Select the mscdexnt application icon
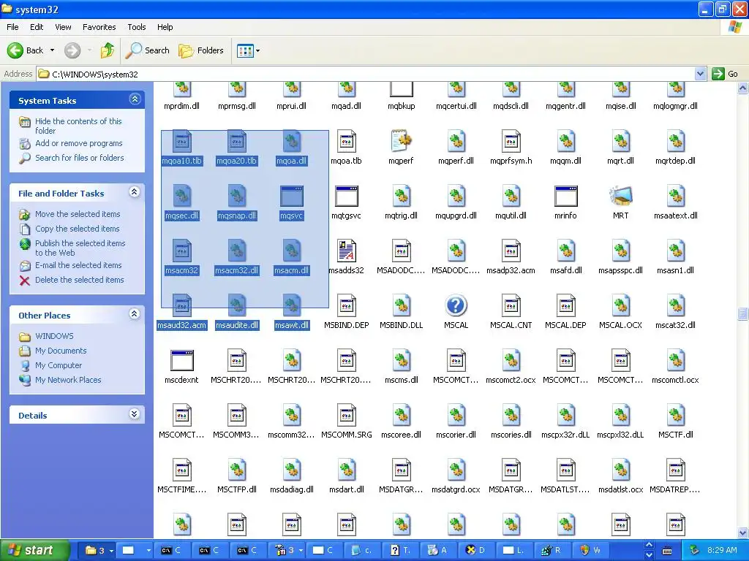 point(181,361)
